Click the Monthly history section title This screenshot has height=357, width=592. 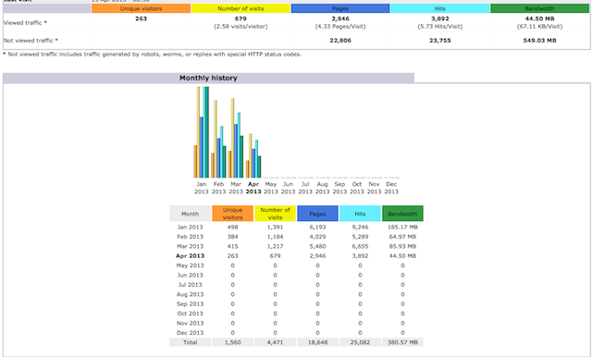tap(208, 78)
